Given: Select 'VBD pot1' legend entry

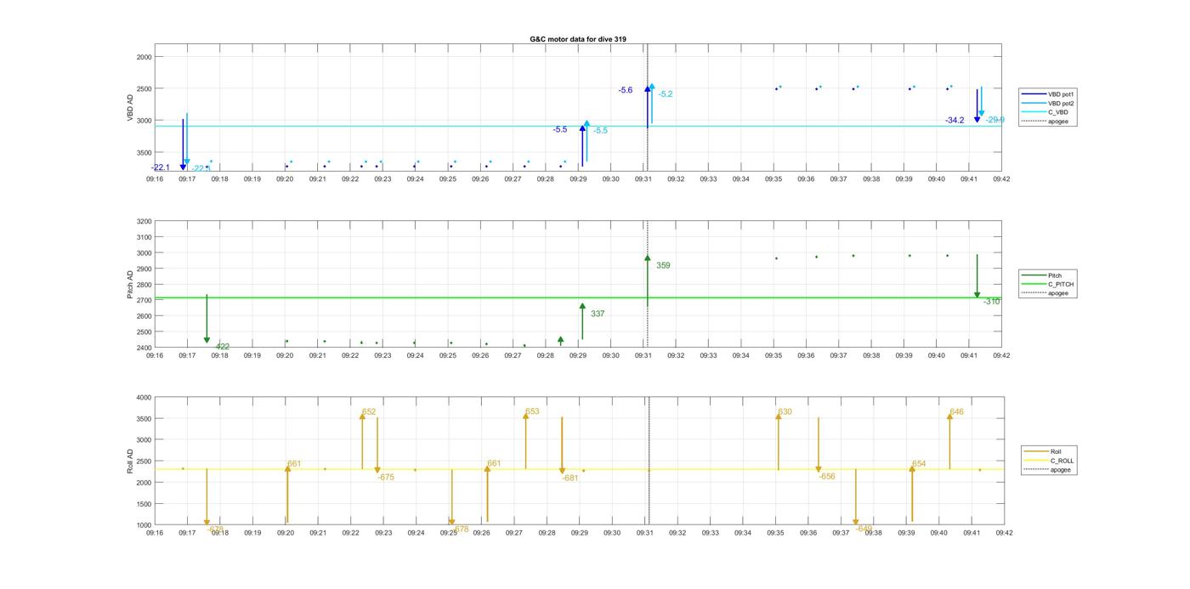Looking at the screenshot, I should coord(1061,94).
